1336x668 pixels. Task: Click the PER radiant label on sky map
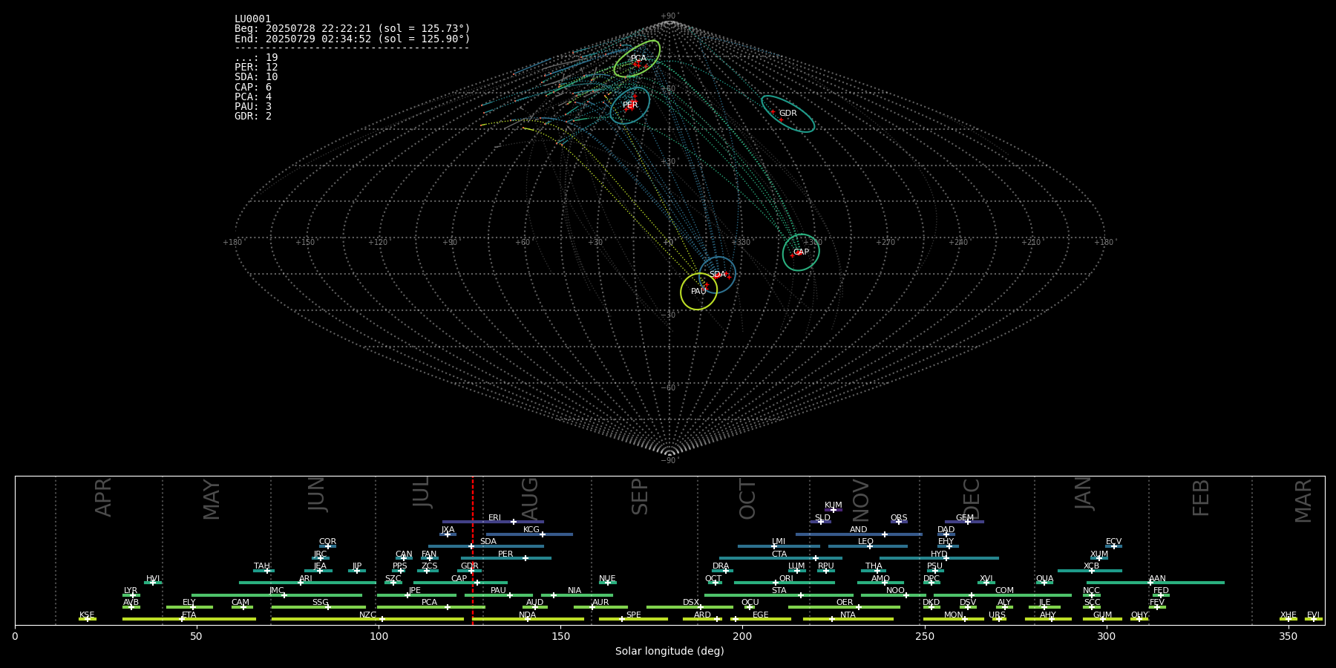click(630, 105)
